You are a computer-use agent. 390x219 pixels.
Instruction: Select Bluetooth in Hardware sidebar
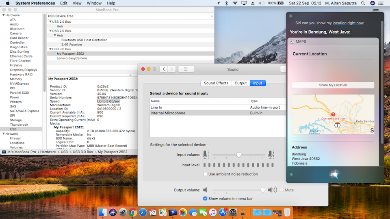point(17,29)
